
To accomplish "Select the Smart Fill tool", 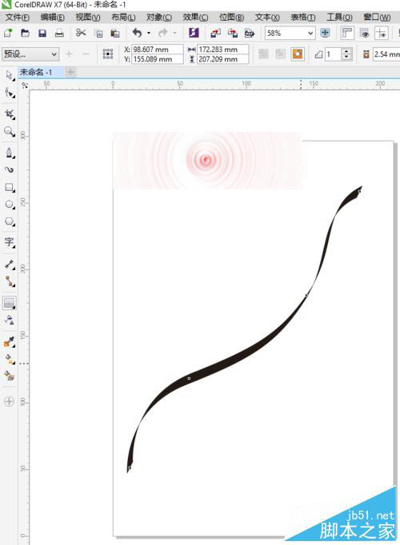I will click(x=10, y=376).
